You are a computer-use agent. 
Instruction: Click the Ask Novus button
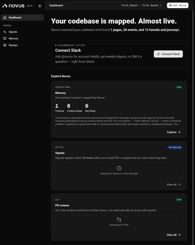[178, 5]
